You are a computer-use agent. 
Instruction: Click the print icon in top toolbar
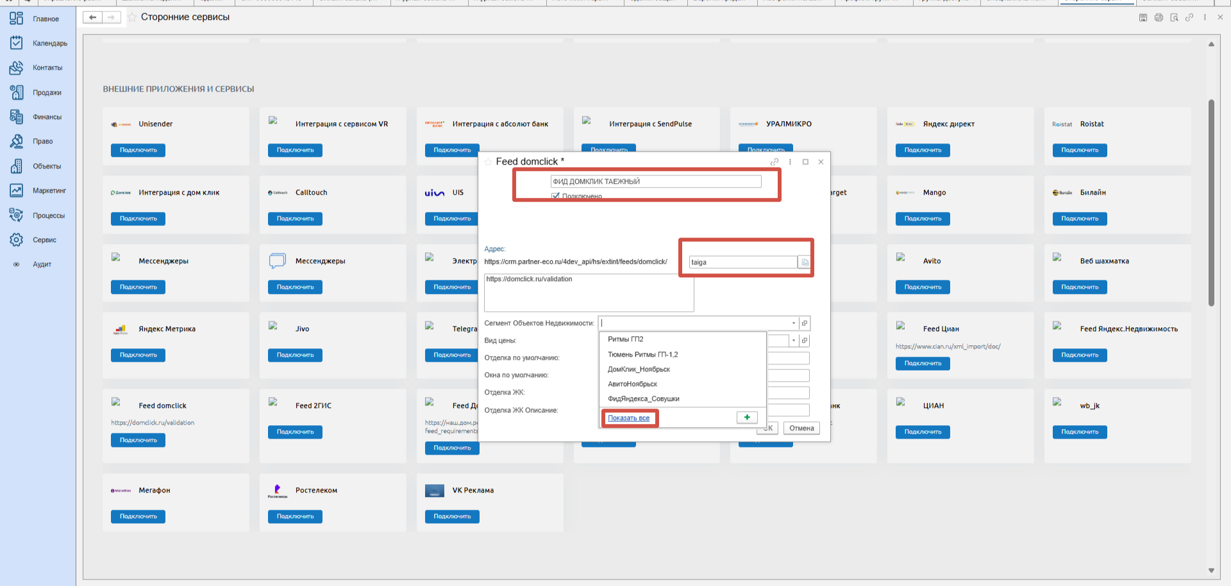(x=1159, y=17)
